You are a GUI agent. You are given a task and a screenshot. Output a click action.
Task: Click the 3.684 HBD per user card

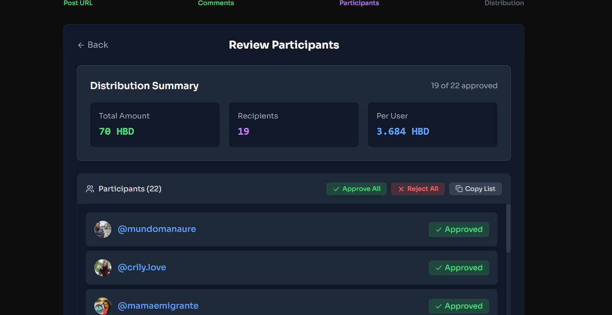[x=432, y=124]
